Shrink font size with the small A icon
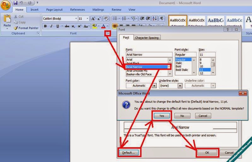252x162 pixels. 99,19
